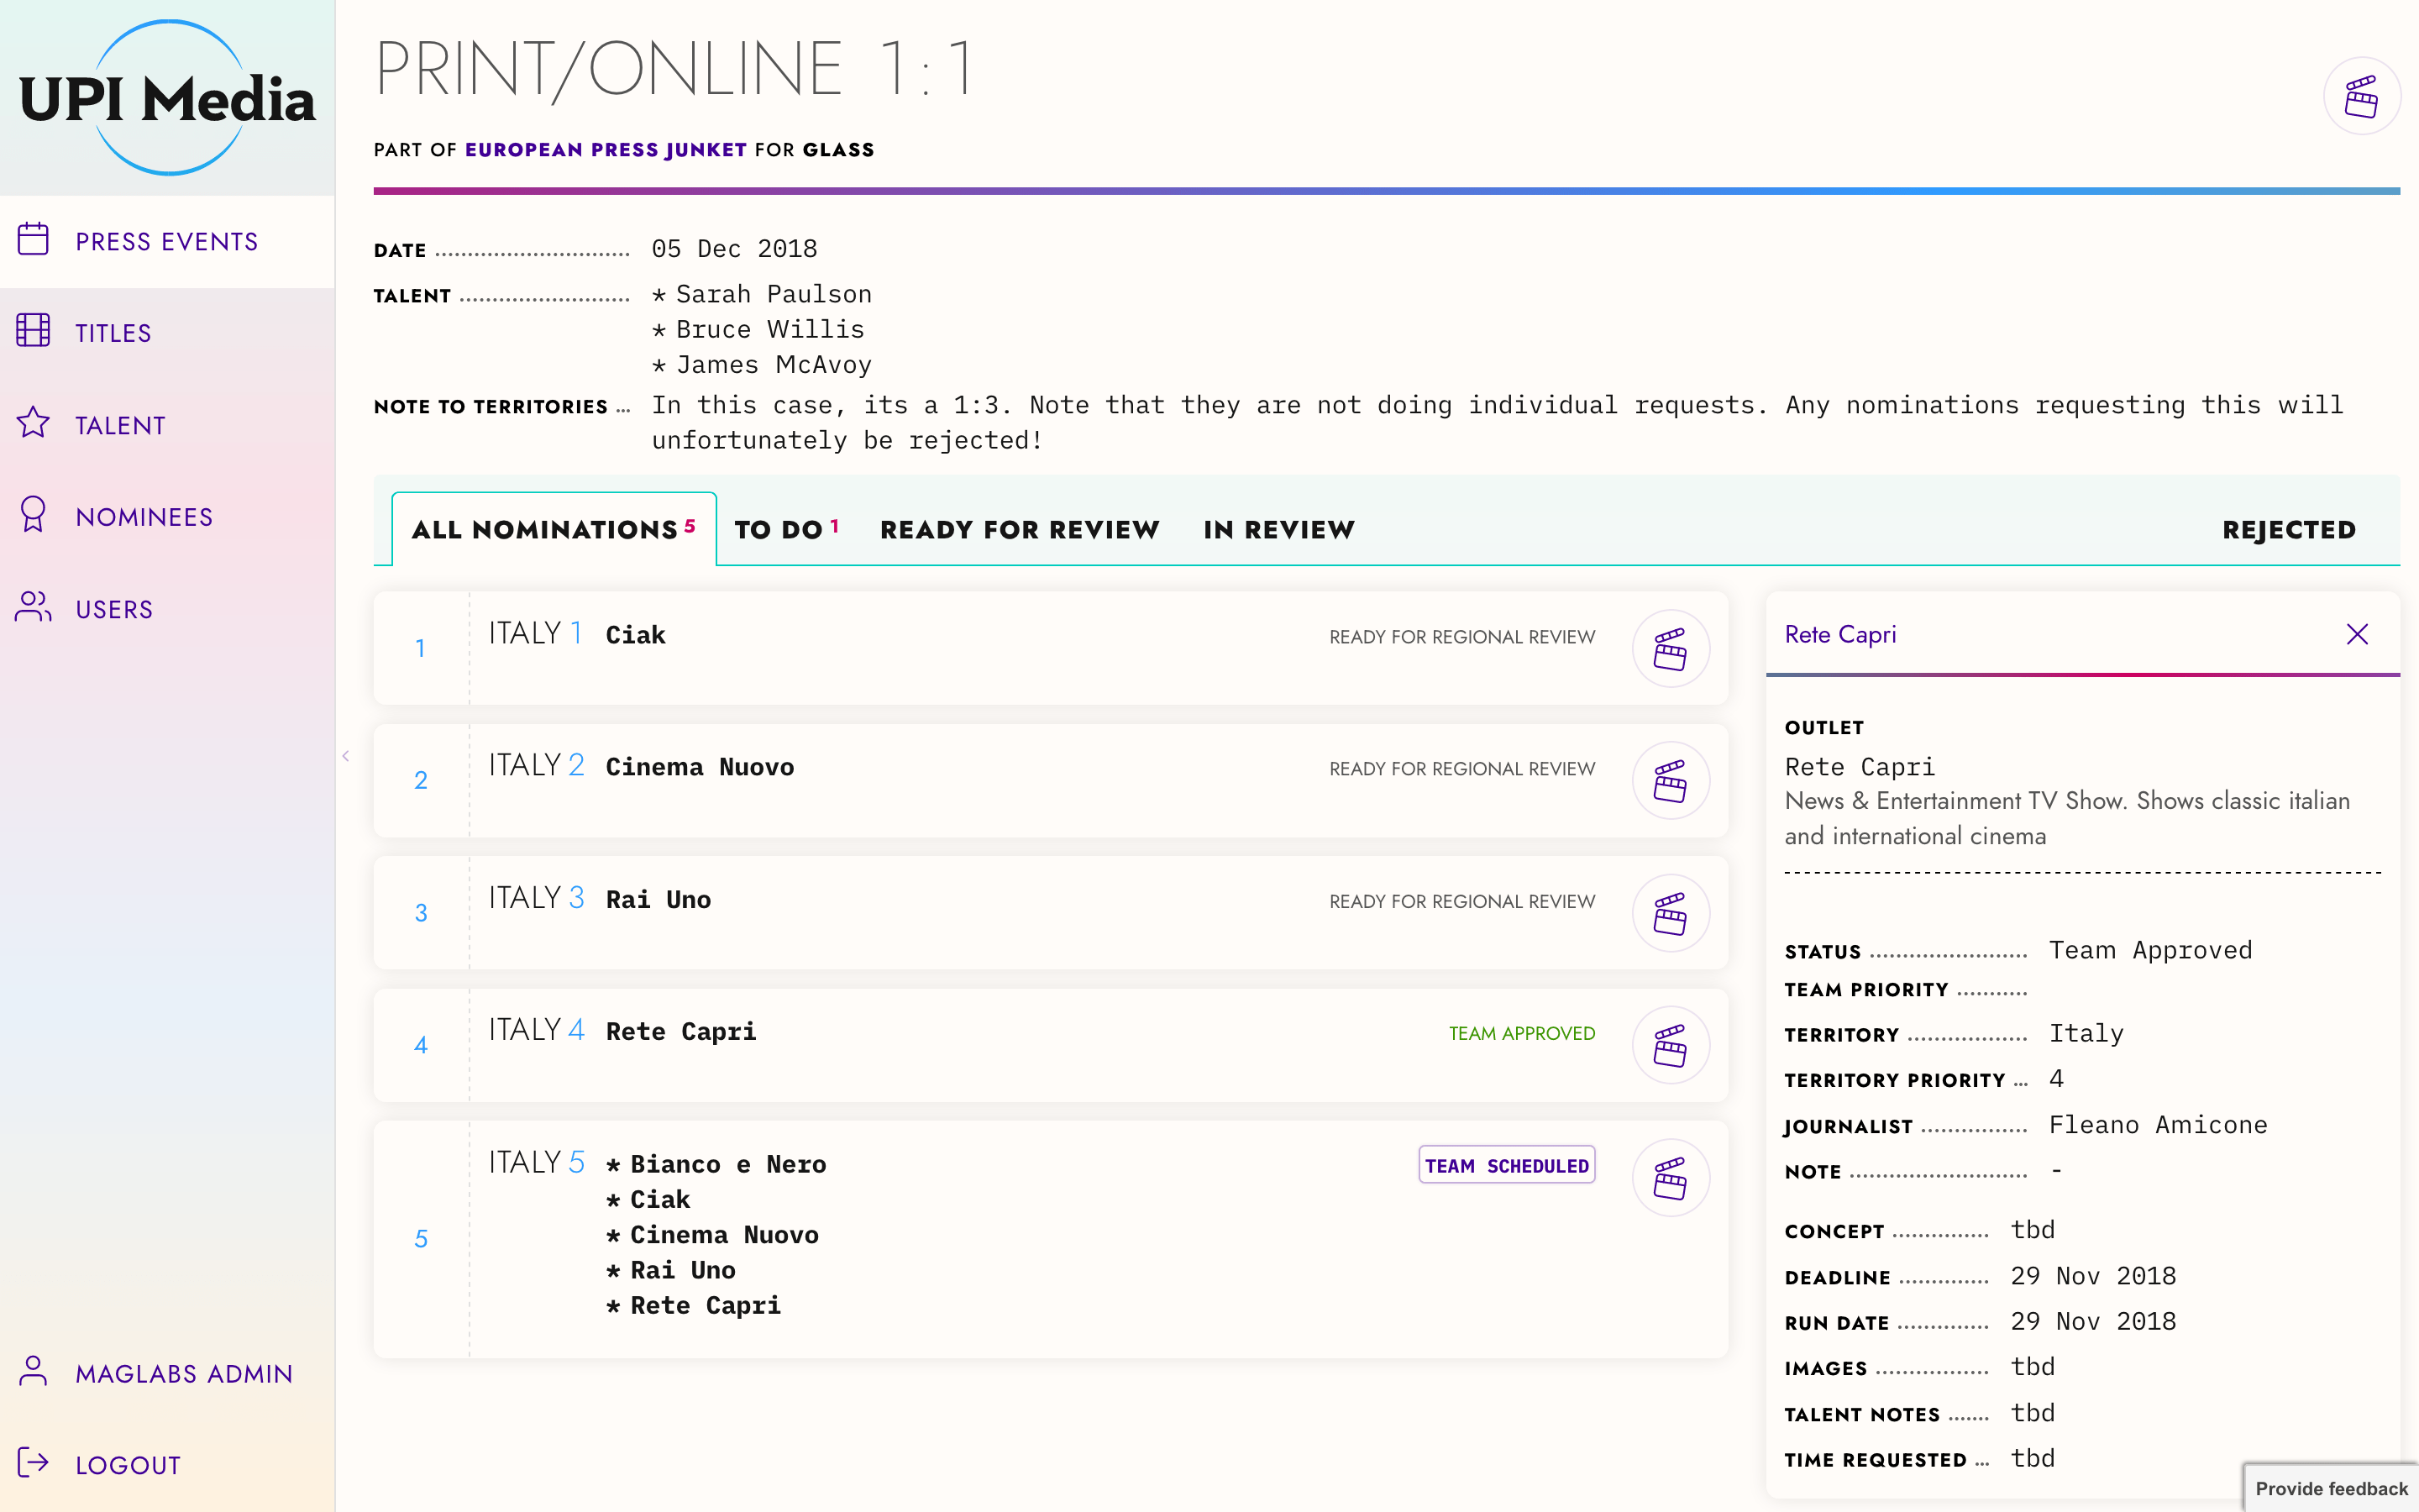
Task: Switch to the All Nominations tab
Action: [554, 529]
